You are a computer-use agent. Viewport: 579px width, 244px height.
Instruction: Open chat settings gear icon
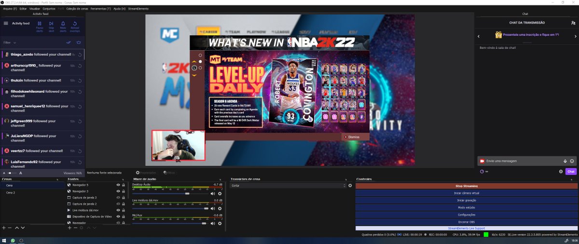561,171
